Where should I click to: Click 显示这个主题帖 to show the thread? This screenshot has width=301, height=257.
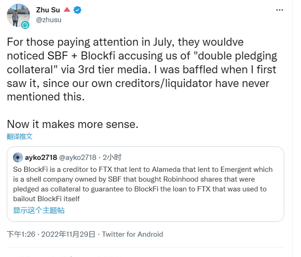click(x=39, y=210)
